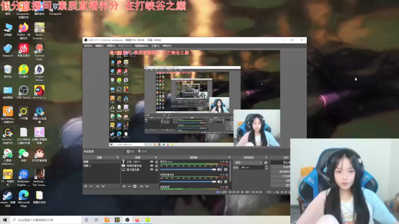Pop out the 转场特效 dock panel

266,157
